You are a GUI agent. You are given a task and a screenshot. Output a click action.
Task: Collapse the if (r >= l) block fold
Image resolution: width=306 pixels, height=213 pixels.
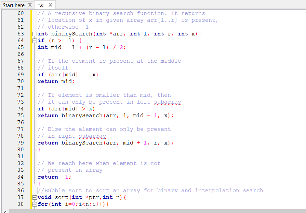click(35, 40)
